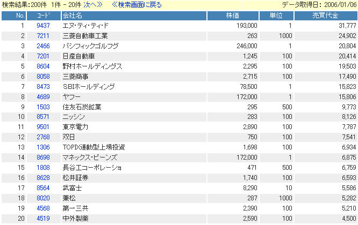Open stock code 7201 link
Viewport: 358px width, 225px height.
point(43,56)
